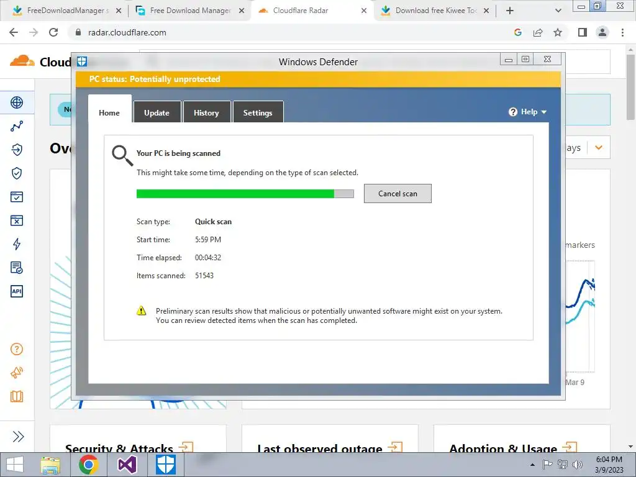Click the volume speaker tray icon
Viewport: 636px width, 477px height.
577,465
